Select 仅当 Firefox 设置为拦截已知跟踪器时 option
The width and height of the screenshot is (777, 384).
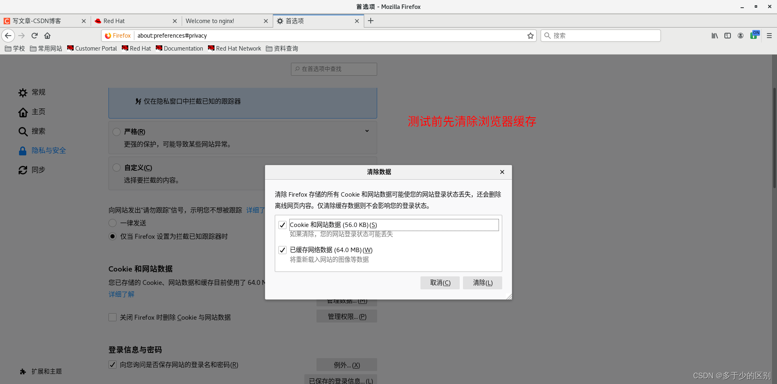pyautogui.click(x=113, y=236)
